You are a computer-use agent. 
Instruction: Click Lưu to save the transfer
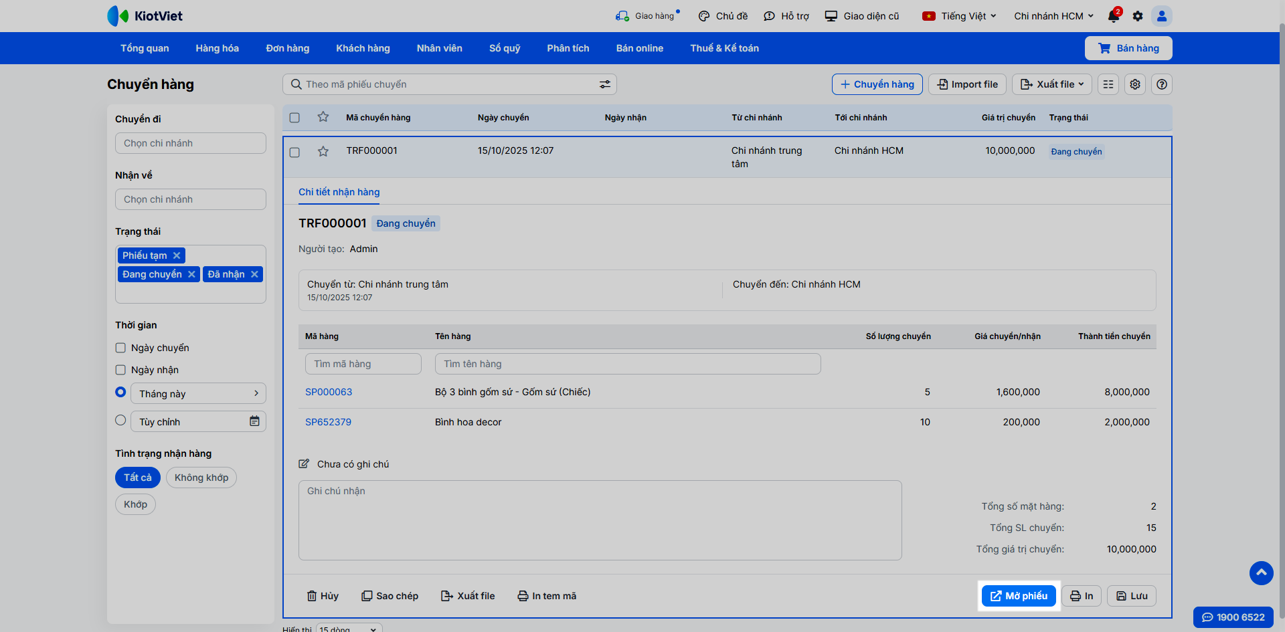click(1132, 596)
